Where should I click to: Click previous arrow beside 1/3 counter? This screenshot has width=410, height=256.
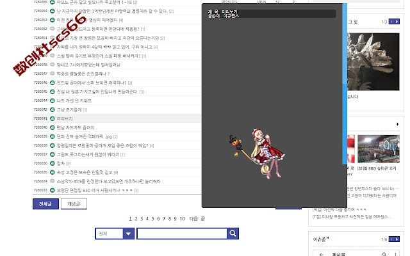click(x=391, y=21)
